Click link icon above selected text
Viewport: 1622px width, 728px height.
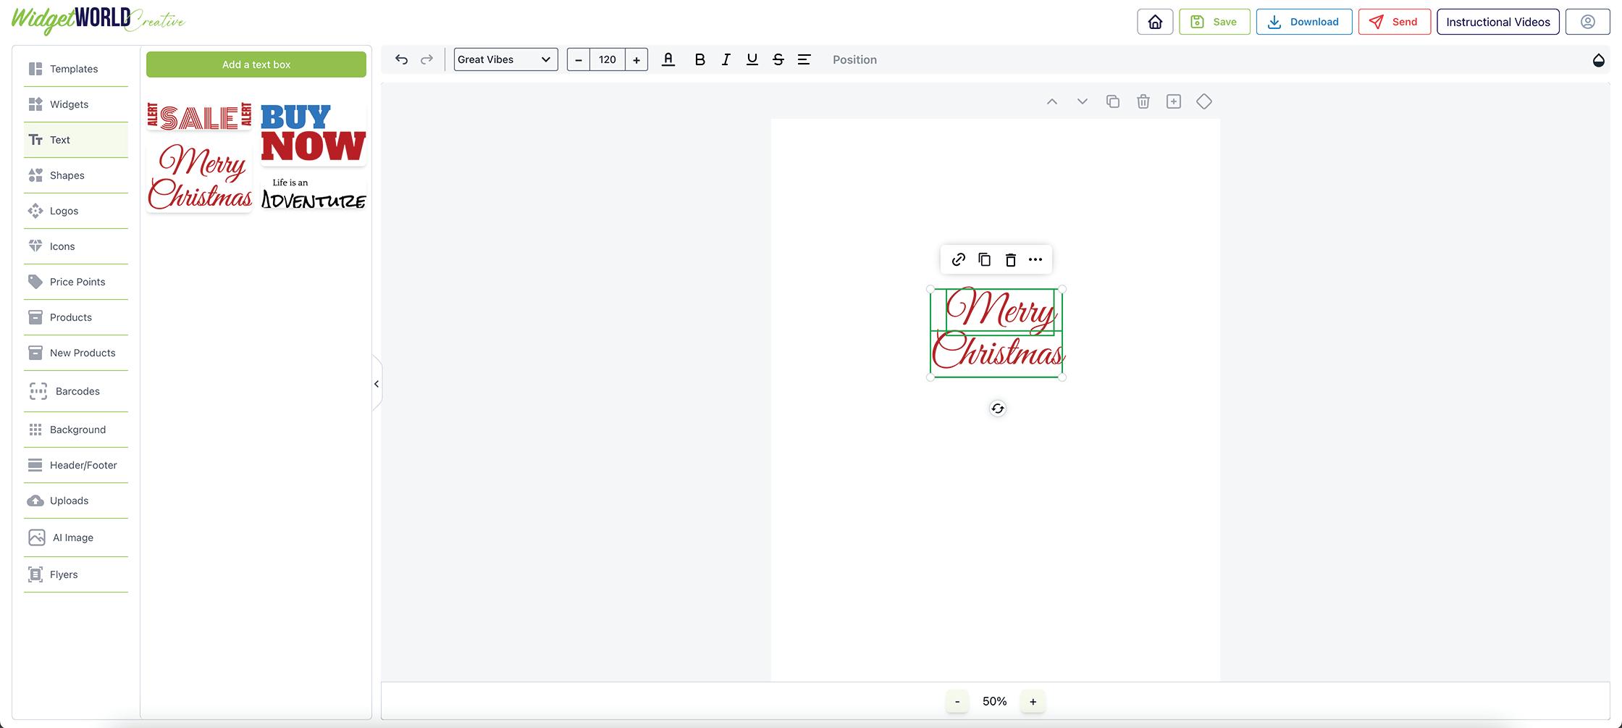pos(958,259)
